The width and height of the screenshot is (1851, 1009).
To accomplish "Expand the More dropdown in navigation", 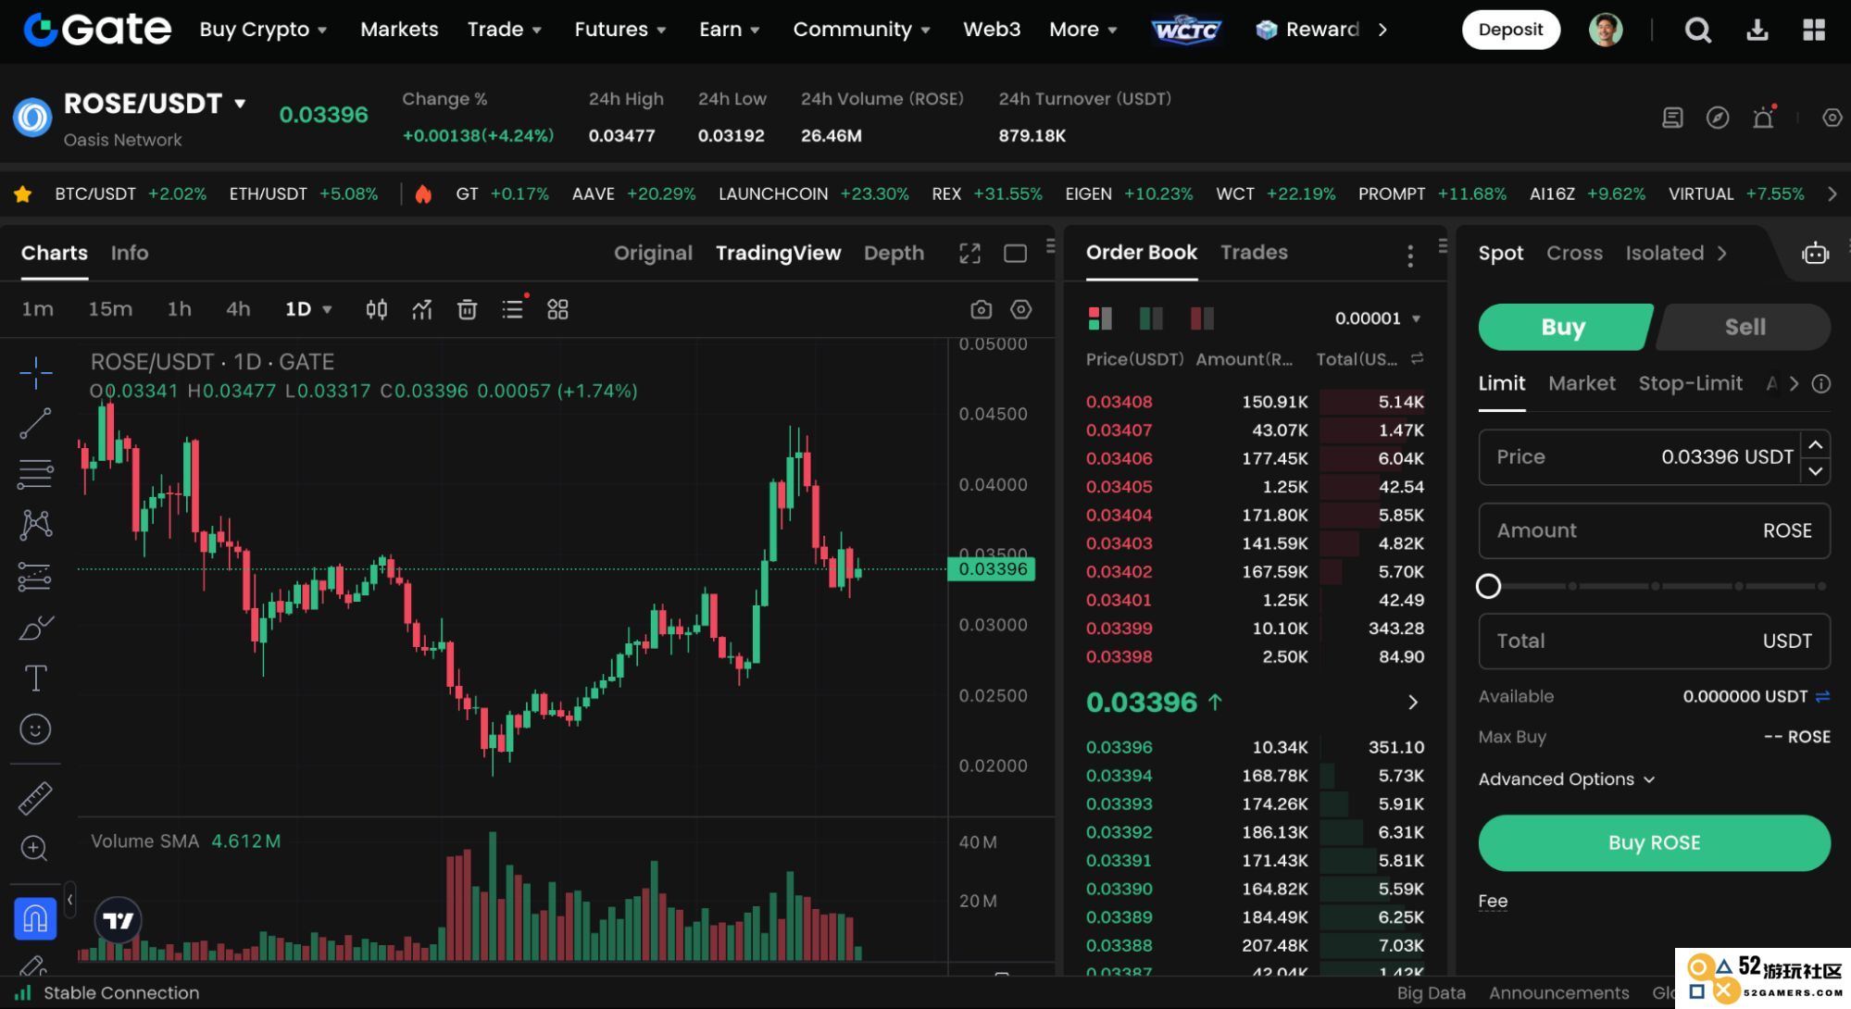I will 1082,30.
